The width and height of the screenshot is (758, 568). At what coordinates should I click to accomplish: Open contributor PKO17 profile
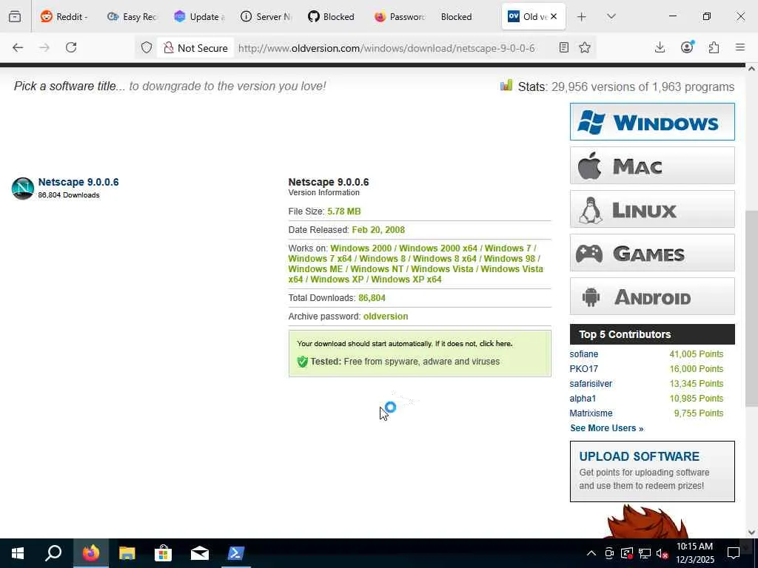click(583, 369)
